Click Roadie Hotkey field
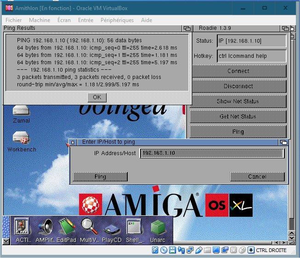This screenshot has height=258, width=300. click(x=252, y=56)
